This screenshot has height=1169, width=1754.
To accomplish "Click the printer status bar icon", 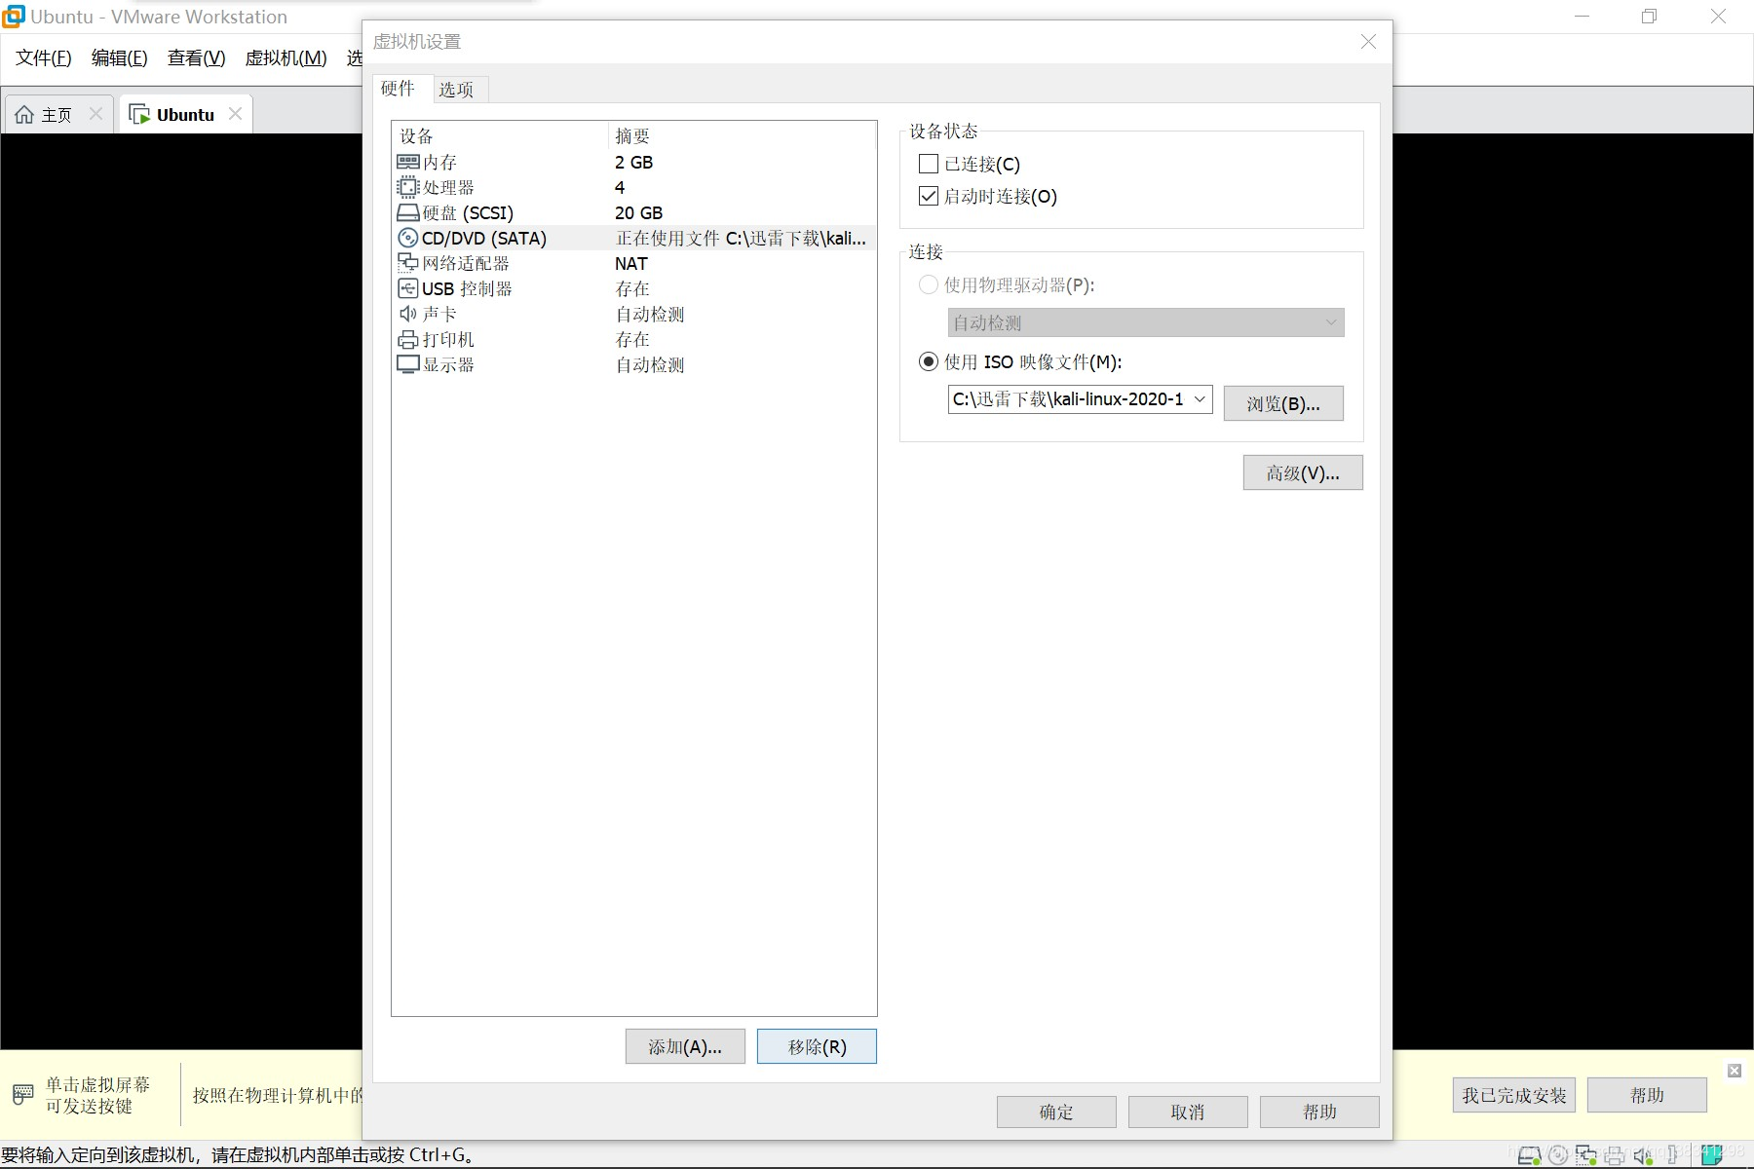I will 1615,1155.
